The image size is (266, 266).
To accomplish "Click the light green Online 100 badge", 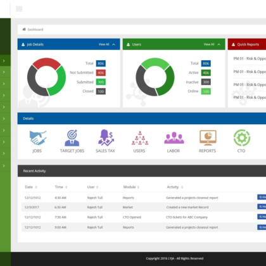I will tap(206, 91).
